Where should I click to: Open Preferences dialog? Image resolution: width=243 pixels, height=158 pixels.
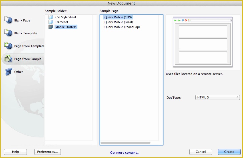pyautogui.click(x=47, y=152)
